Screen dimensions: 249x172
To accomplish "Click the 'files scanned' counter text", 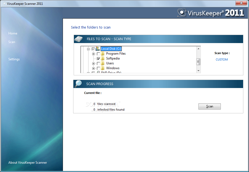I will [106, 104].
